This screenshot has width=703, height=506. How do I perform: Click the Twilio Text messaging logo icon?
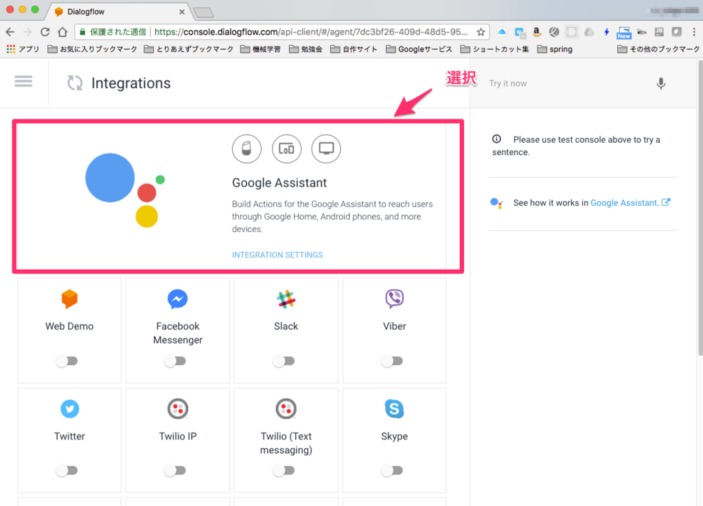coord(286,409)
